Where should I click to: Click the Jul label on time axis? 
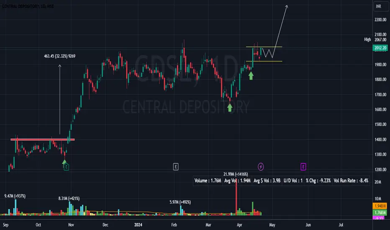[341, 225]
